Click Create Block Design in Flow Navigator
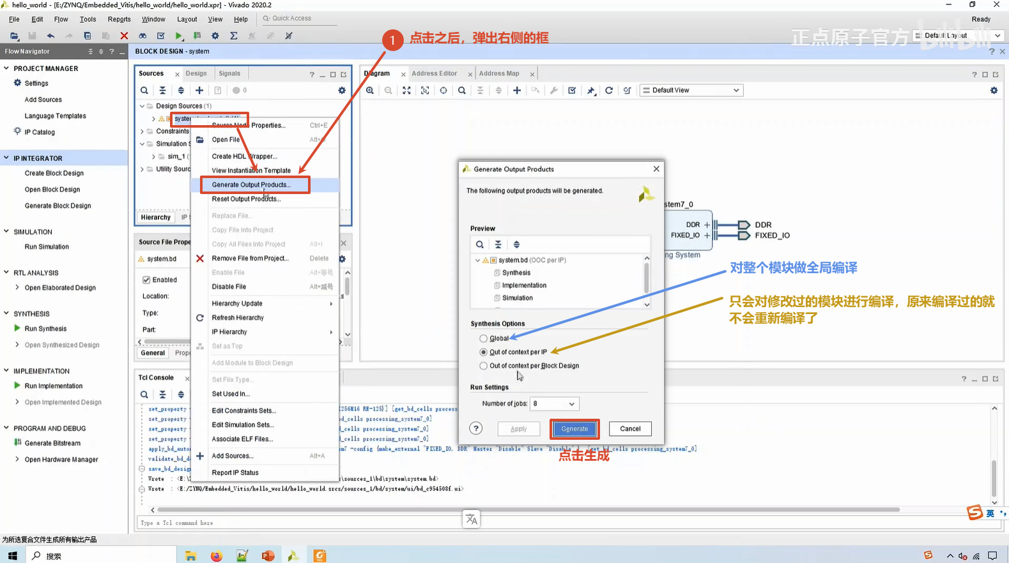This screenshot has height=563, width=1009. point(54,173)
